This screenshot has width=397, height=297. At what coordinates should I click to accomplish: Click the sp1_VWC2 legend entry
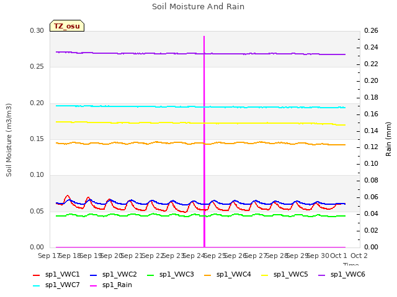(x=114, y=275)
